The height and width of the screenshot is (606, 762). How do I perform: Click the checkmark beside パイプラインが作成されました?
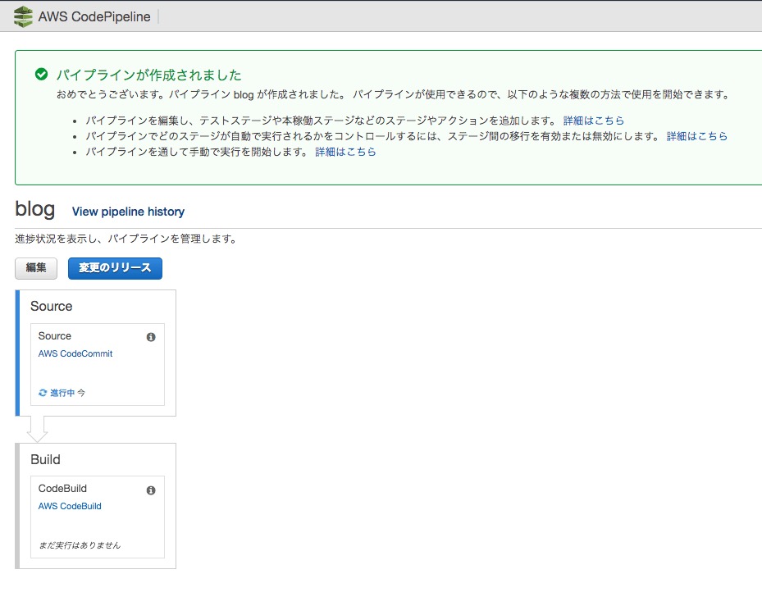pos(41,75)
